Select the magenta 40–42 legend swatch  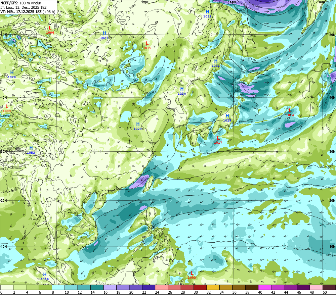pyautogui.click(x=265, y=287)
